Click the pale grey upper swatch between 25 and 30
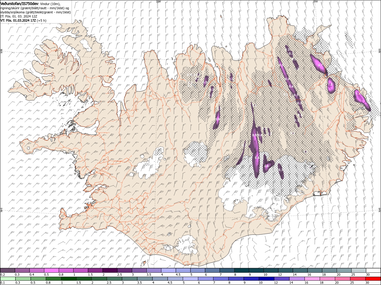The width and height of the screenshot is (381, 285). coord(359,270)
